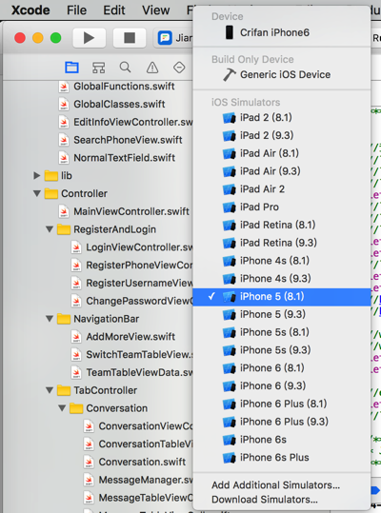
Task: Select iPhone 6 (9.3) simulator
Action: 282,386
